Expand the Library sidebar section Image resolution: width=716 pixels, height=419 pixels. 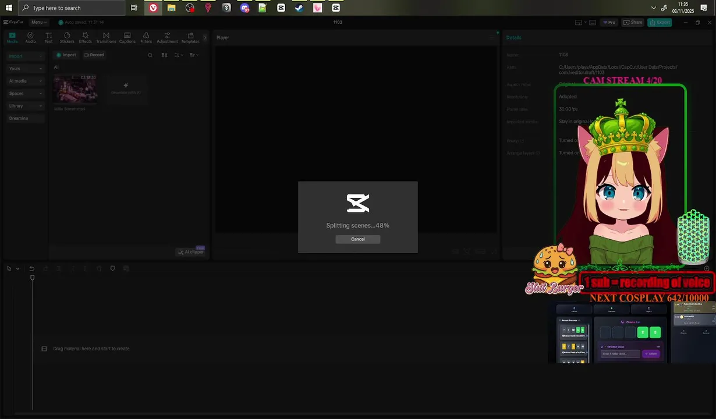(x=26, y=106)
